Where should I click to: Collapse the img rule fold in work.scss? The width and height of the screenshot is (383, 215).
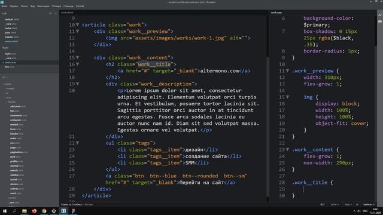[x=287, y=97]
